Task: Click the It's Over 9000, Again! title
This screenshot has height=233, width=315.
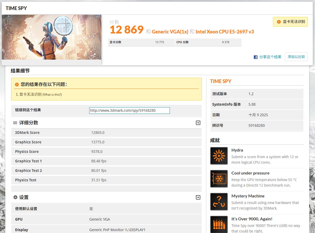Action: [252, 219]
